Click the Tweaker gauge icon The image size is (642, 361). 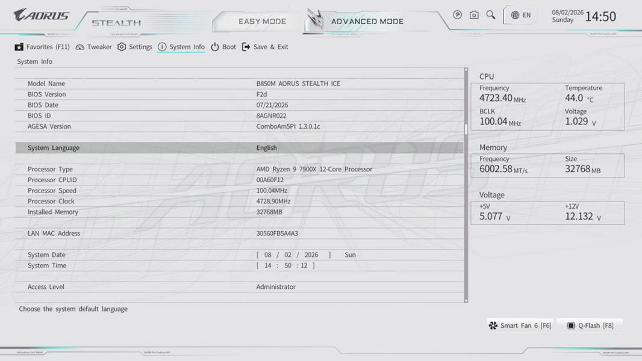tap(80, 47)
